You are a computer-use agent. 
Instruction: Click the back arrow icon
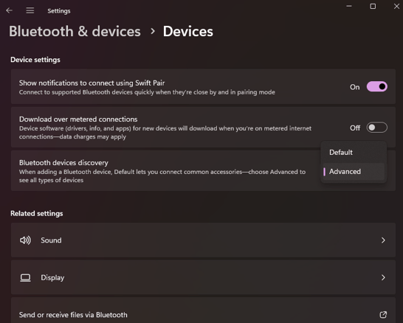[10, 10]
